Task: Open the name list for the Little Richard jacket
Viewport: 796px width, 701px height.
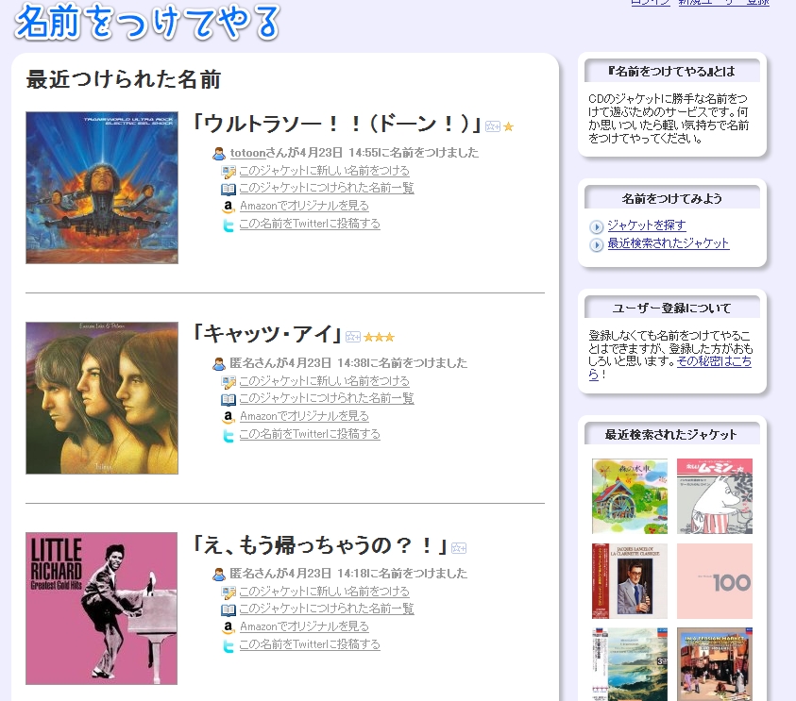Action: coord(327,609)
